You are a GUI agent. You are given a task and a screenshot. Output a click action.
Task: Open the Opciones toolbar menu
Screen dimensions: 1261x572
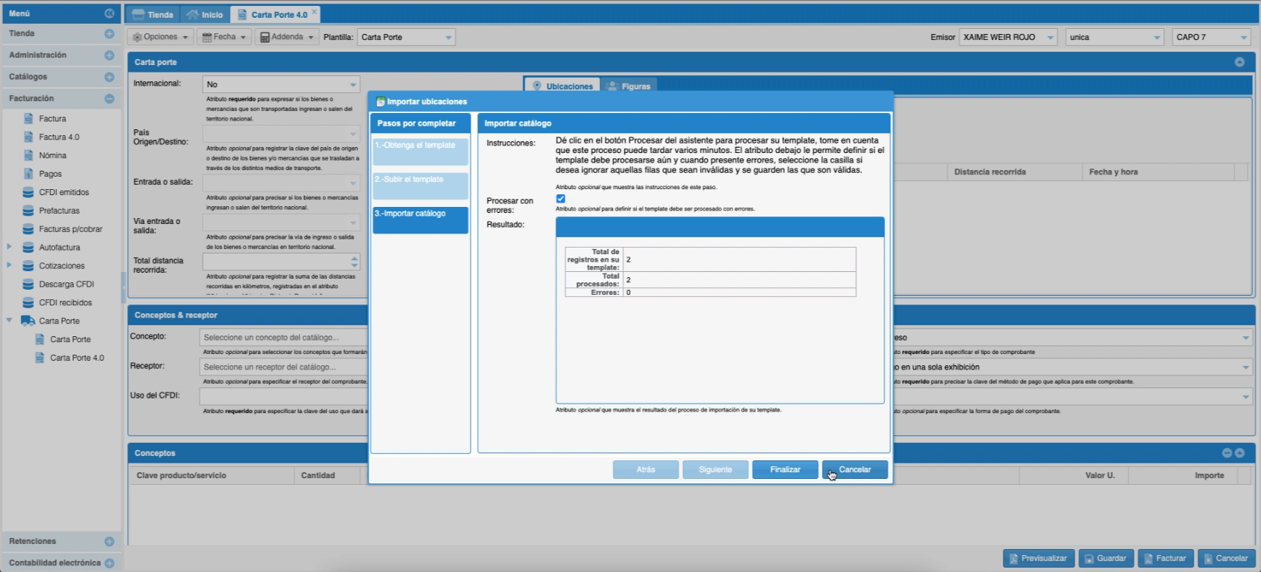pos(161,37)
